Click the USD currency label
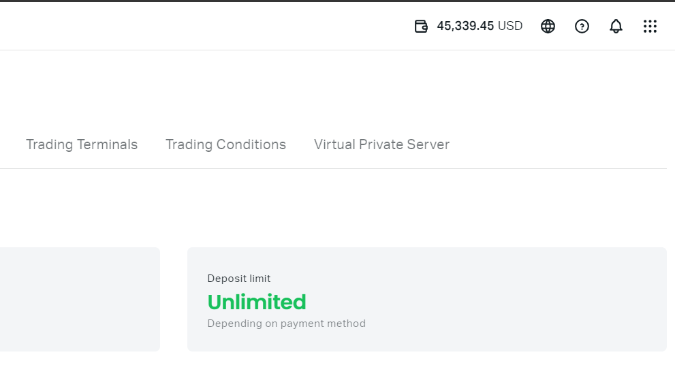Screen dimensions: 675x376 [x=510, y=27]
